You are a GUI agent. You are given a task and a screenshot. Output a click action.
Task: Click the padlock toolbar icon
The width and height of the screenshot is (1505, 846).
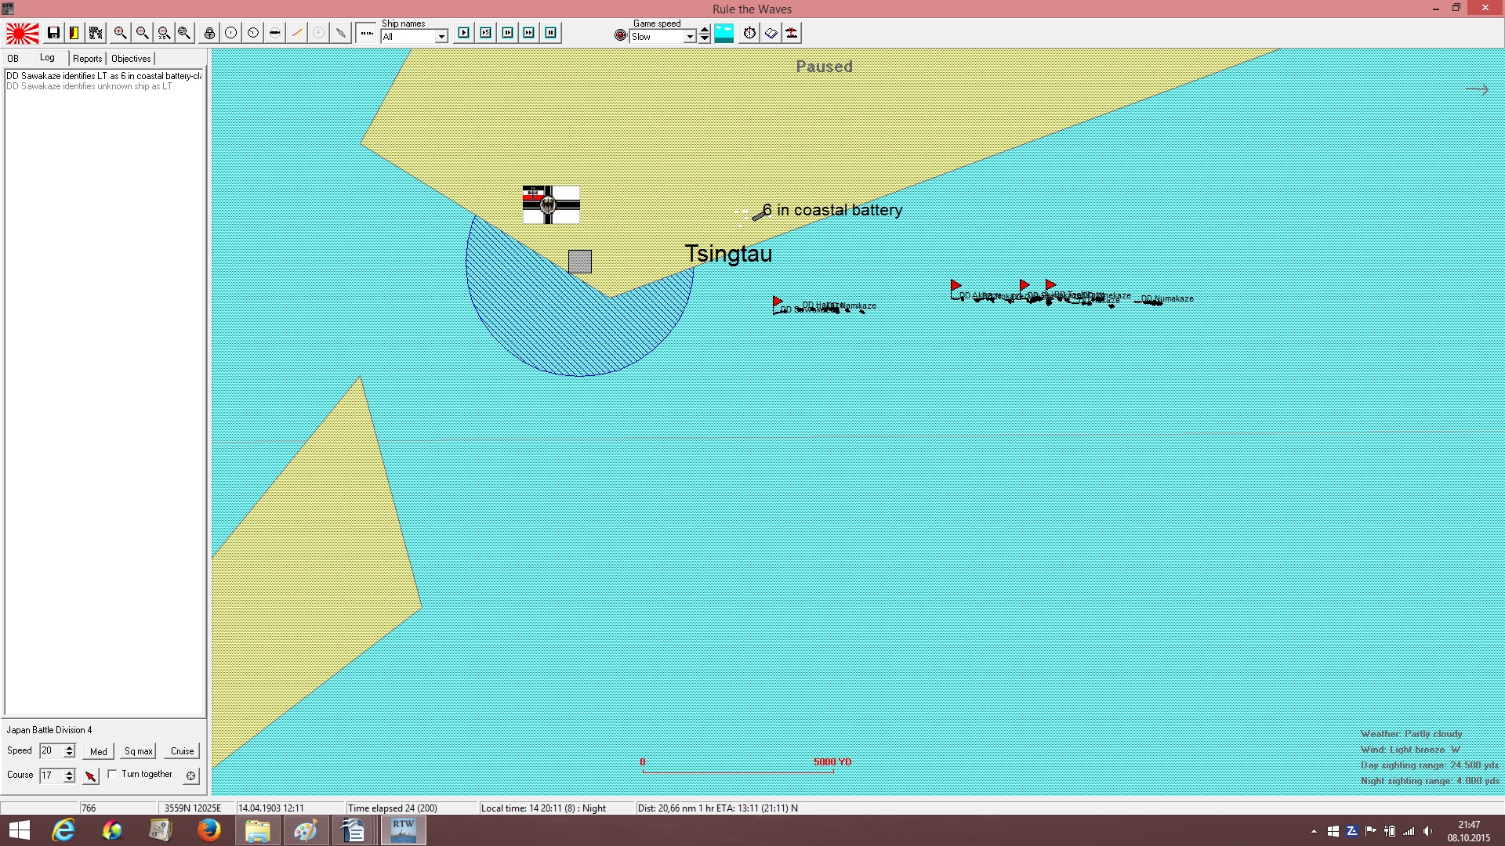coord(209,33)
